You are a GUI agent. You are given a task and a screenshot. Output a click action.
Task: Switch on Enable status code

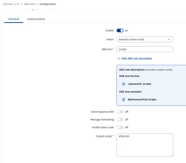tap(120, 127)
